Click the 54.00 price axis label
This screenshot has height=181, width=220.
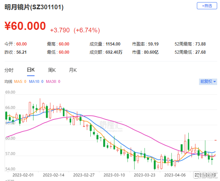point(10,169)
